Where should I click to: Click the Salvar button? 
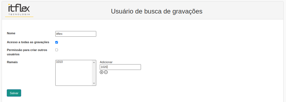(x=14, y=93)
